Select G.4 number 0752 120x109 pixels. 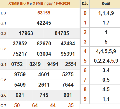pyautogui.click(x=17, y=64)
